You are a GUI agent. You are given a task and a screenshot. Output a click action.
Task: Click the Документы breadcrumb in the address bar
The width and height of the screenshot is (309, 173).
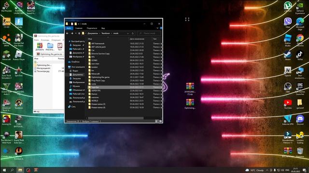coord(92,33)
